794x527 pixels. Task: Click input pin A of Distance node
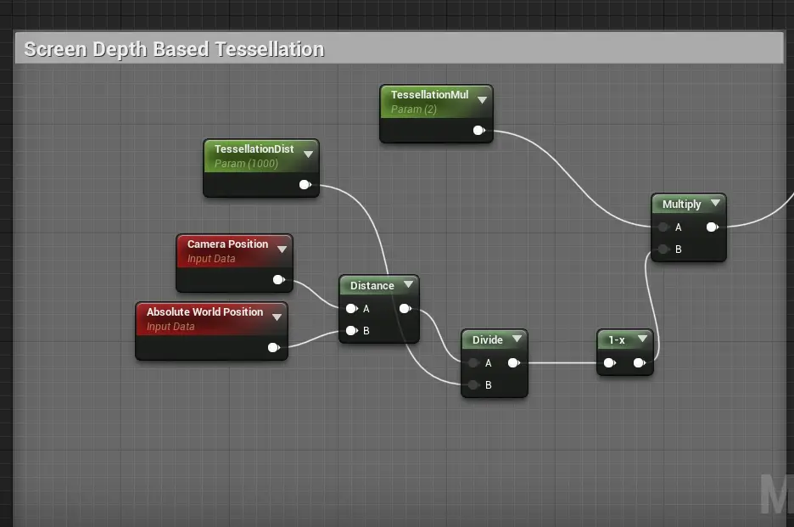352,309
